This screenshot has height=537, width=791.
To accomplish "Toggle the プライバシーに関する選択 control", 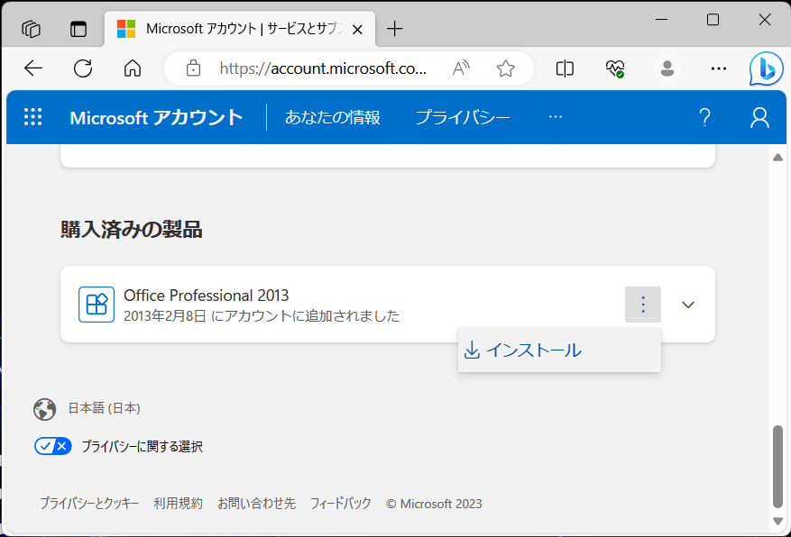I will 52,445.
